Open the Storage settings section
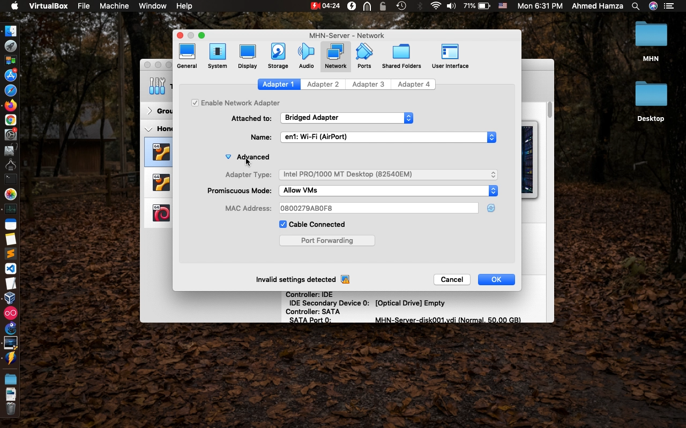The height and width of the screenshot is (428, 686). (x=278, y=56)
